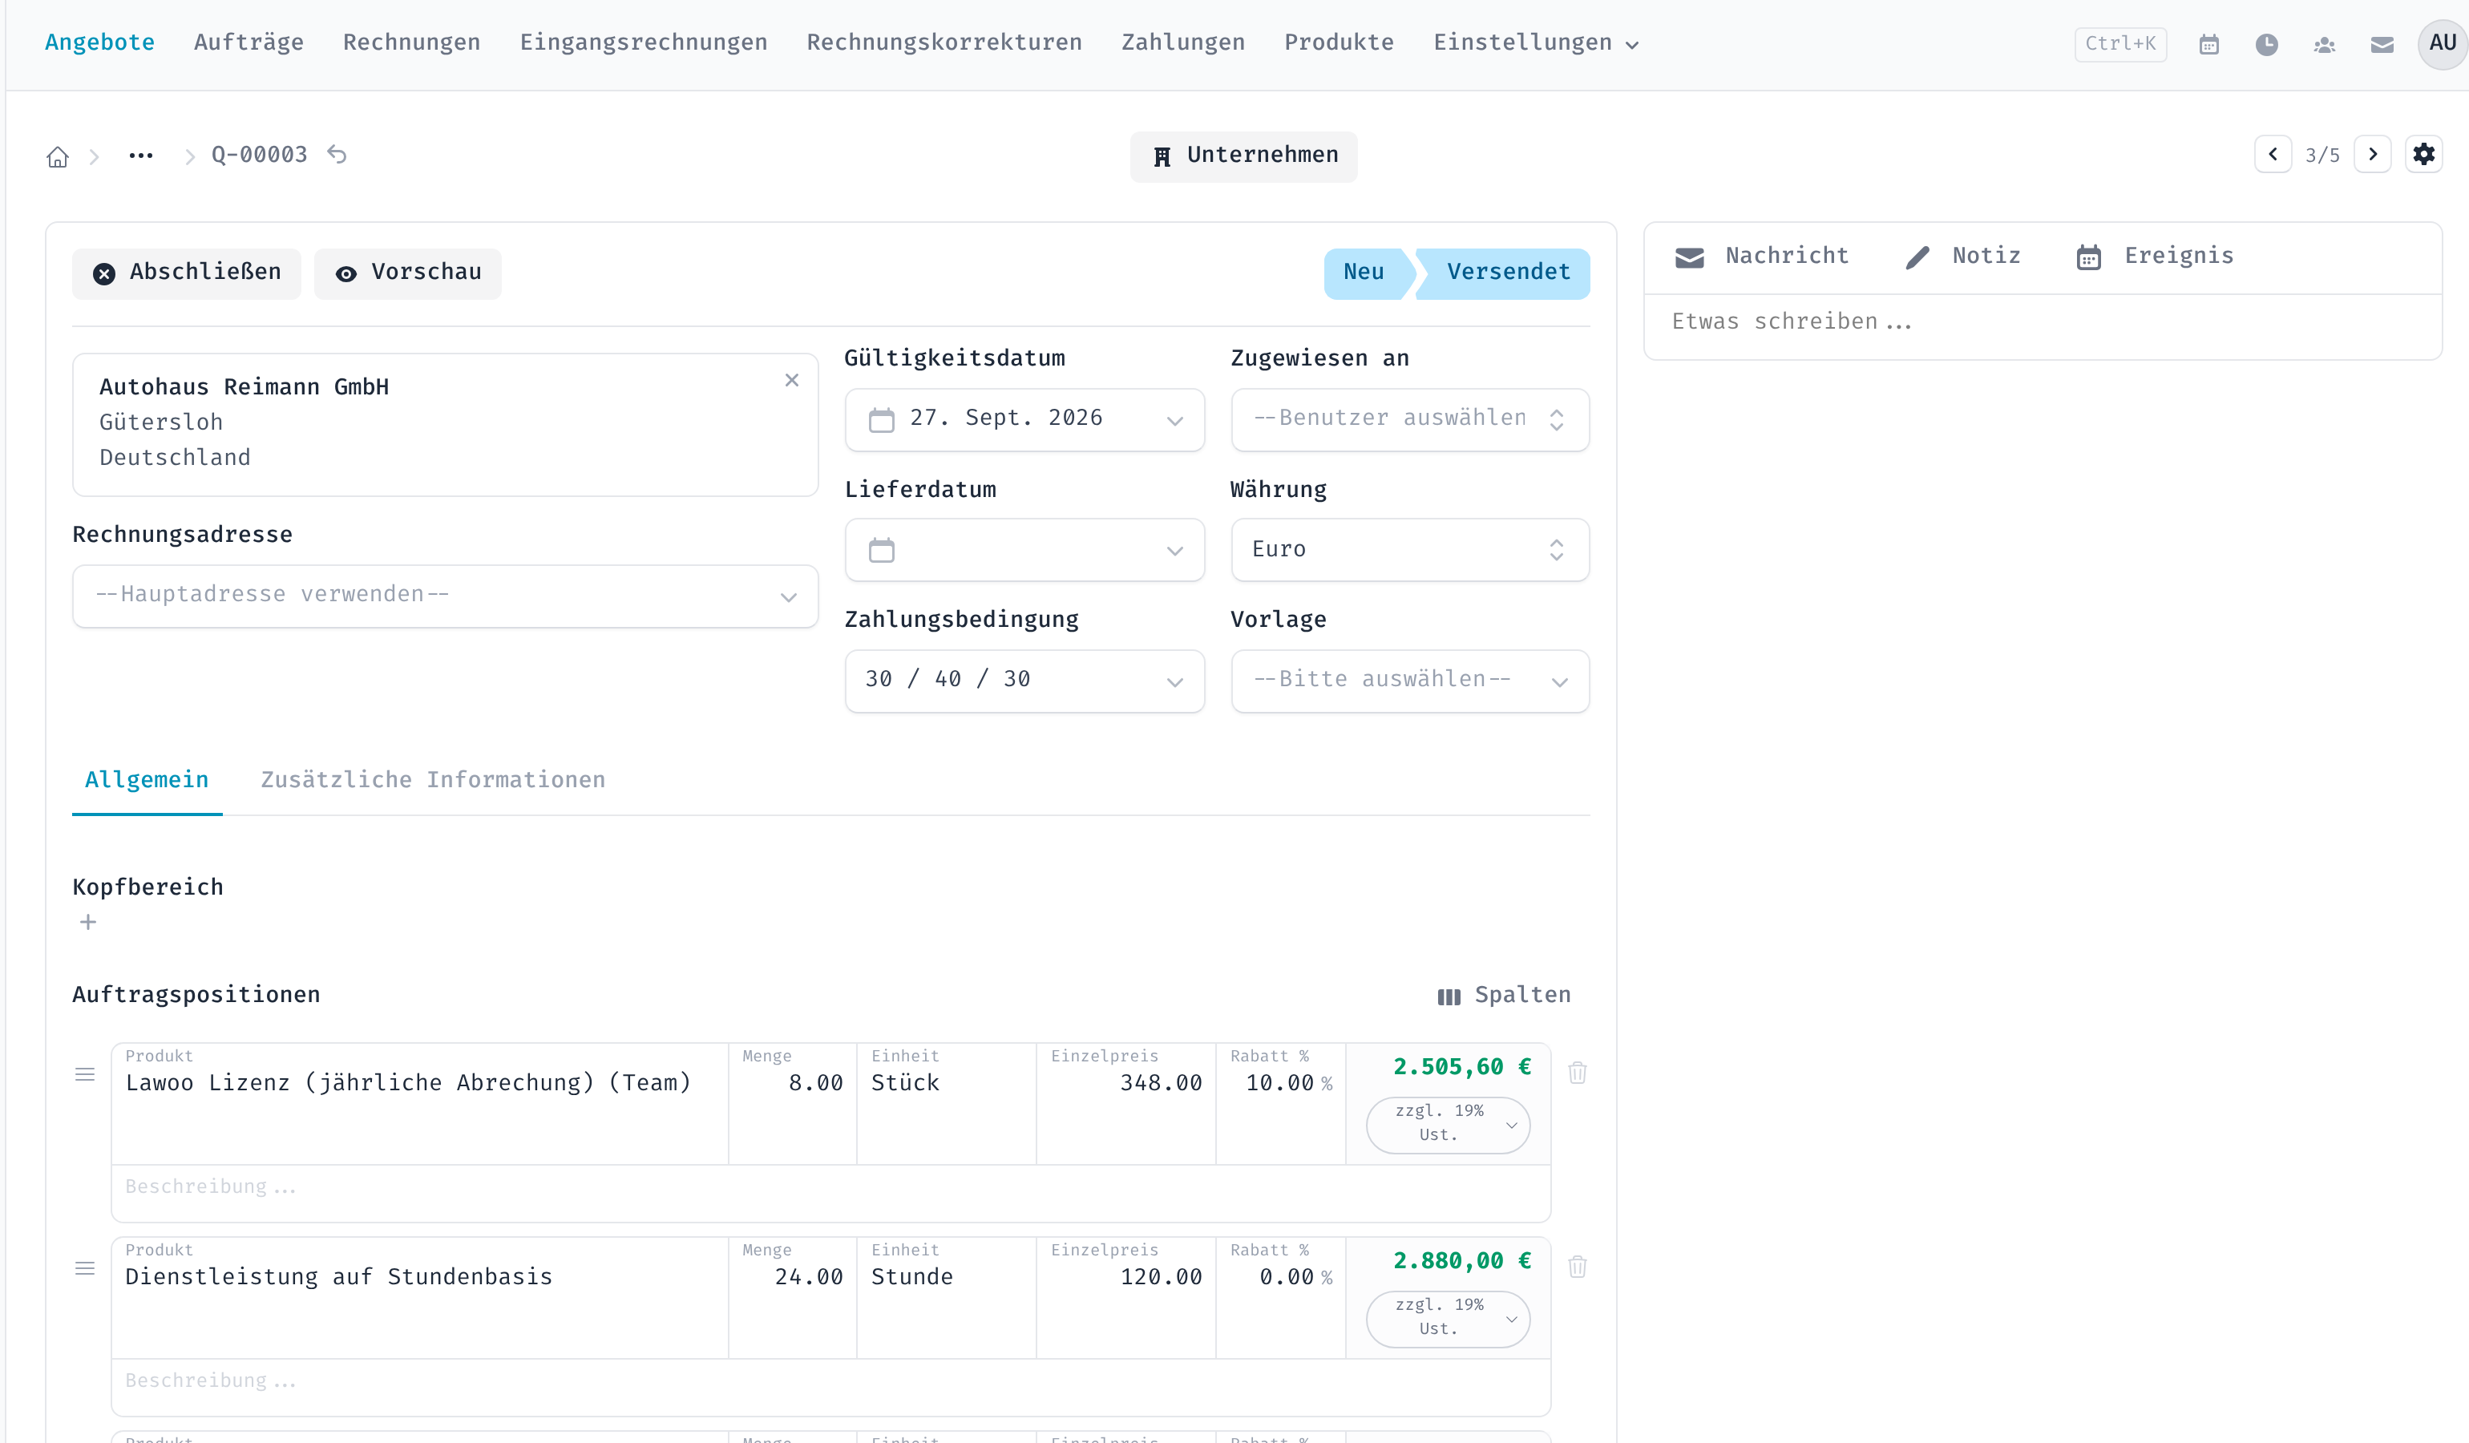Grab the drag handle of the Dienstleistung row

85,1268
